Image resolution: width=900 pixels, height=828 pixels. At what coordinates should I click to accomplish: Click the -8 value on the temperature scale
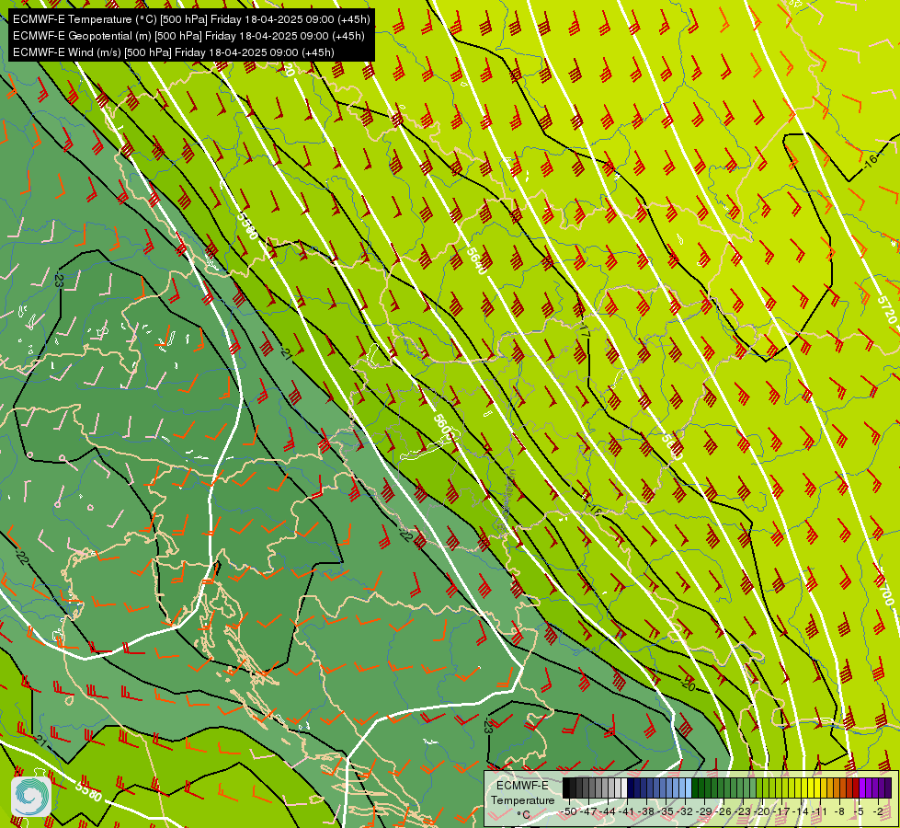[839, 811]
